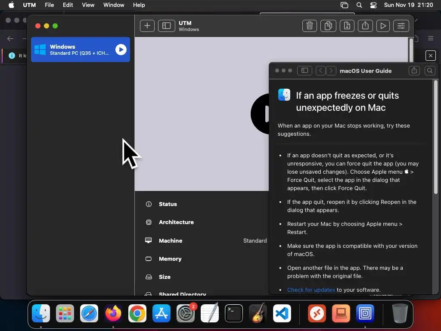Viewport: 441px width, 331px height.
Task: Share the selected VM from UTM toolbar
Action: (365, 26)
